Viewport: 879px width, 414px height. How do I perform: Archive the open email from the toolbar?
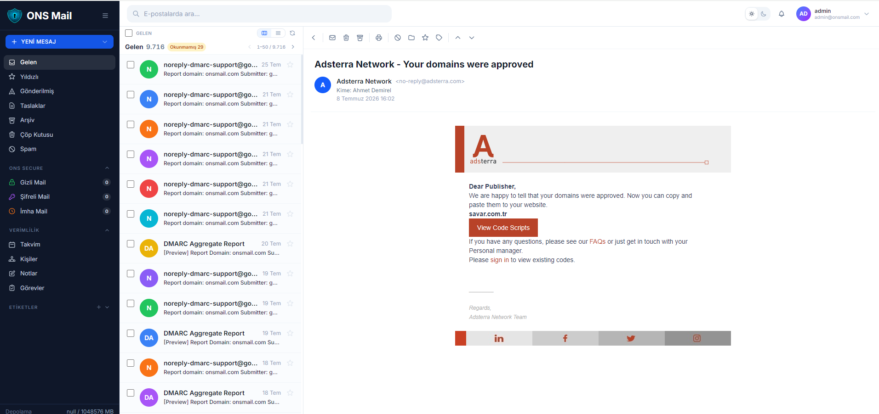tap(360, 38)
